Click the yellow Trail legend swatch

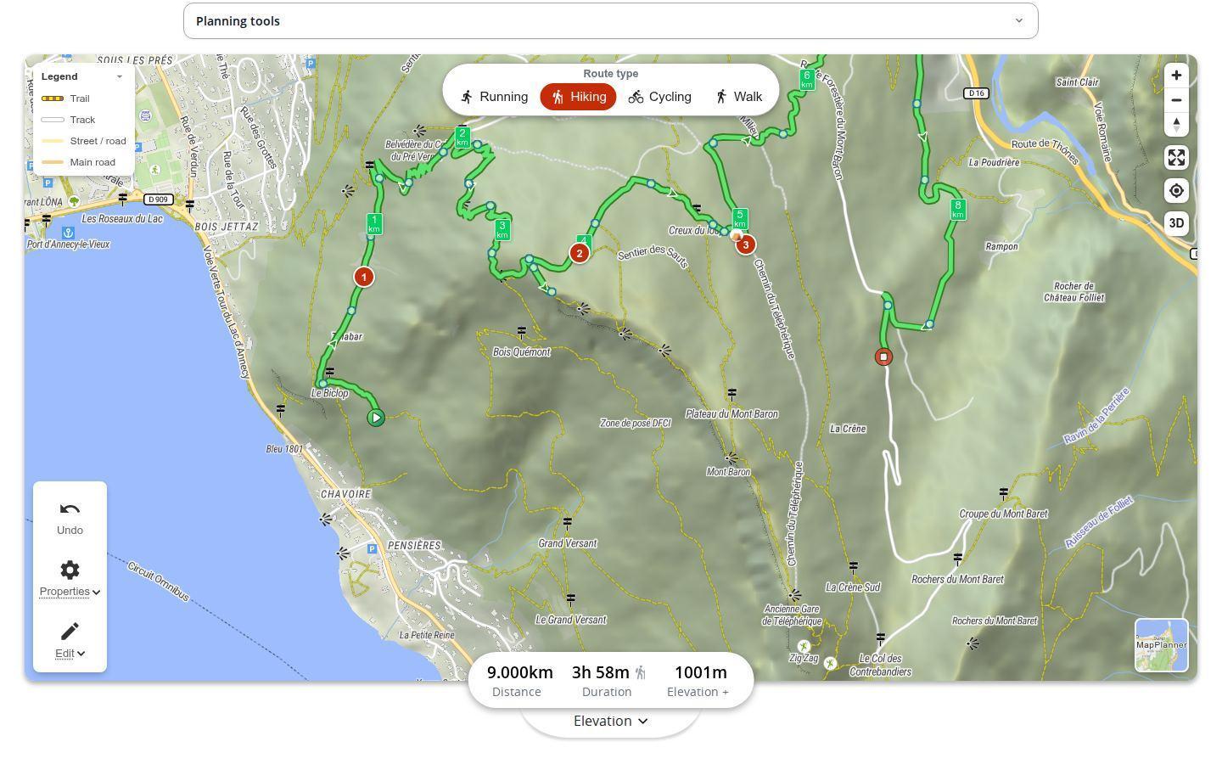tap(53, 98)
